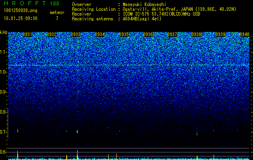
Task: Click the 0.9 kHz axis label
Action: point(3,92)
